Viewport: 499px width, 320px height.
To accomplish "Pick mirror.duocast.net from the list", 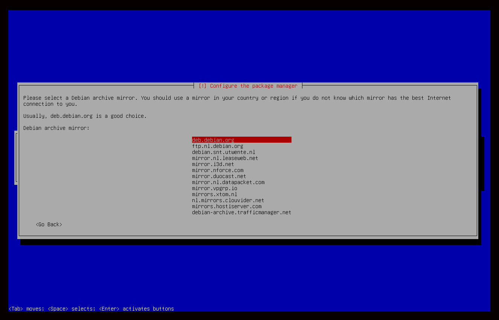I will pos(219,176).
